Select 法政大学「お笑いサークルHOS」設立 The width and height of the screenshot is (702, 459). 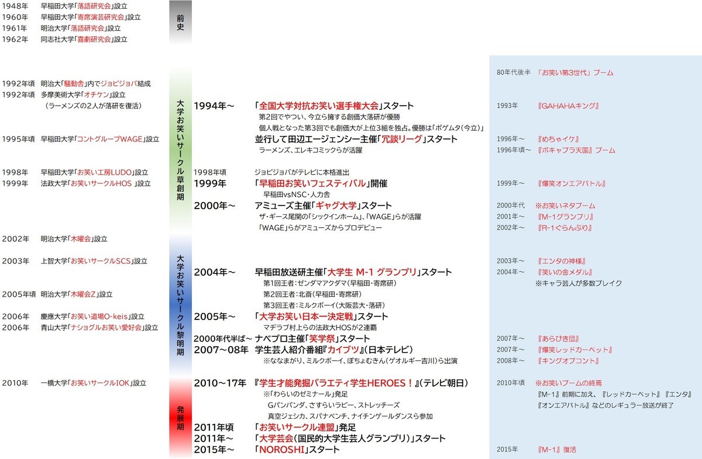(x=77, y=183)
